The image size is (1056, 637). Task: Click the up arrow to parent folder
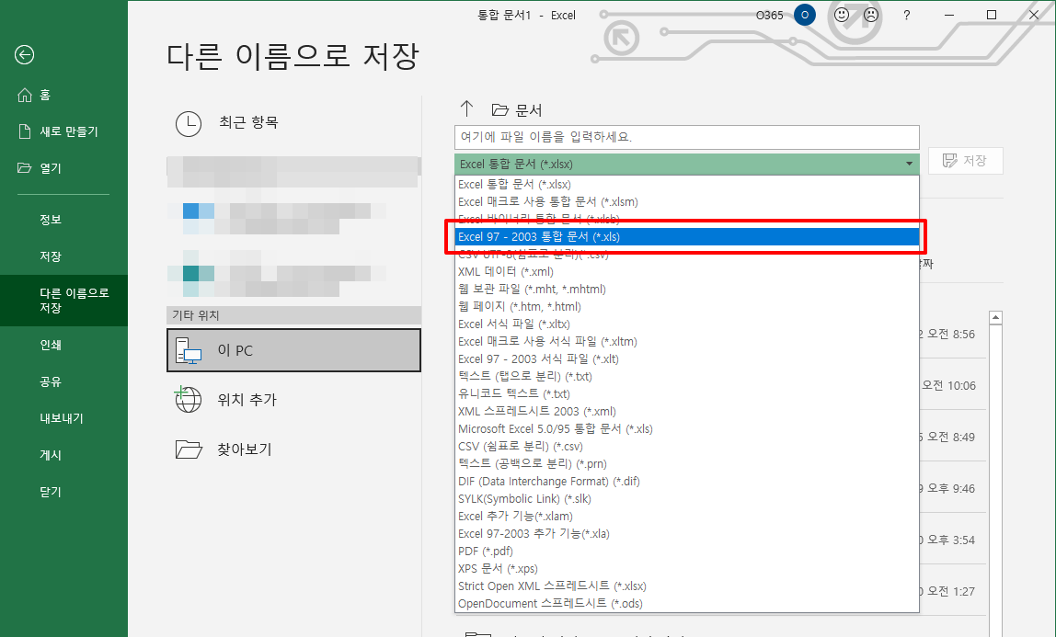[466, 108]
